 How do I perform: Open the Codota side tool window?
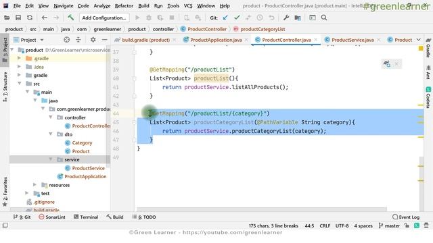[428, 97]
